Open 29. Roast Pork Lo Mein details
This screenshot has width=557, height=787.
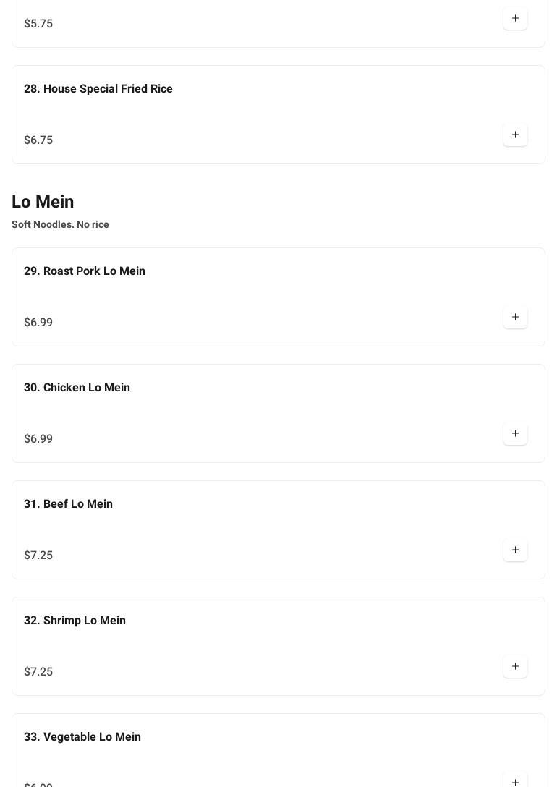(x=85, y=271)
